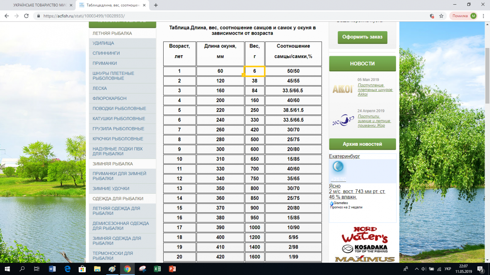Close the УКРАЇНСЬКЕ ТОВАРИСТВО tab

[71, 5]
